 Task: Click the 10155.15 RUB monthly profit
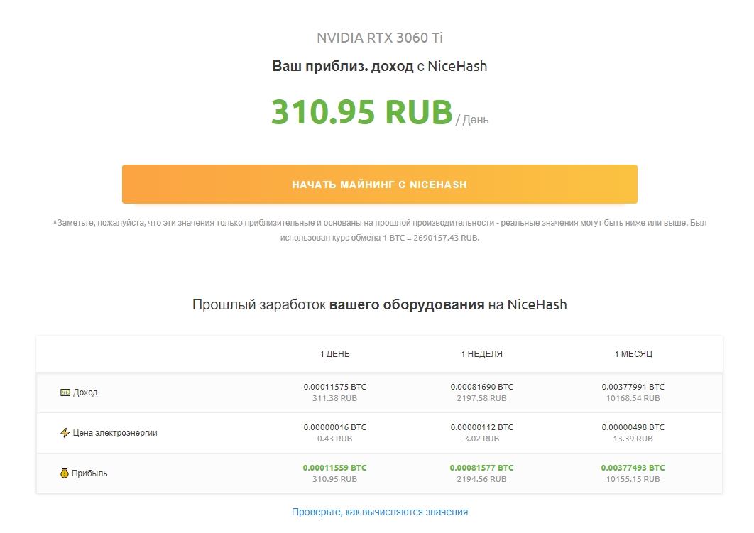(x=633, y=479)
